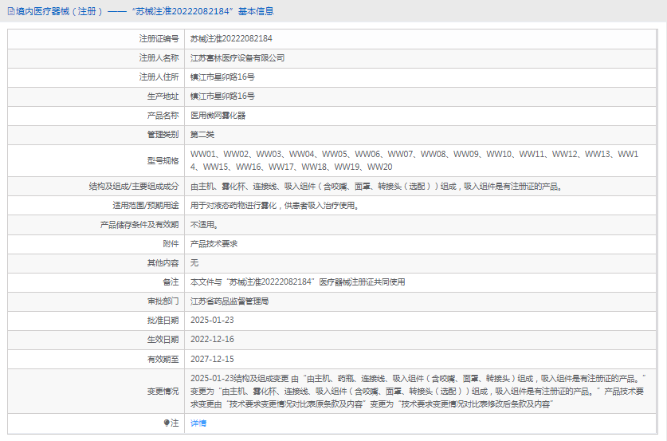This screenshot has height=441, width=667.
Task: Select the approval date 2025-01-23
Action: click(x=212, y=320)
